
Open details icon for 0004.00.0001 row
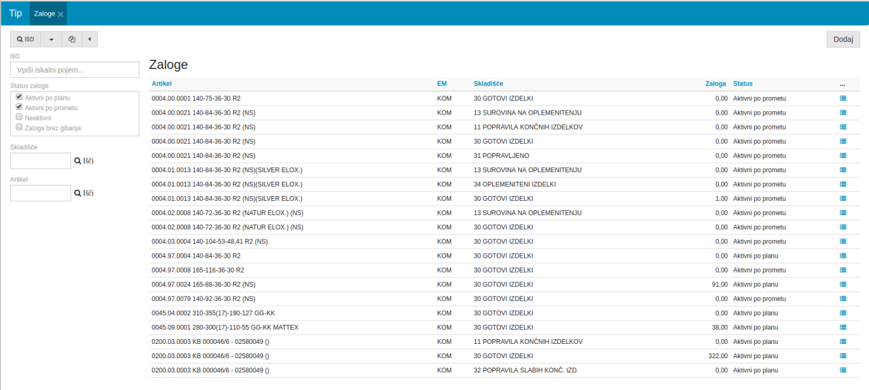pyautogui.click(x=843, y=98)
